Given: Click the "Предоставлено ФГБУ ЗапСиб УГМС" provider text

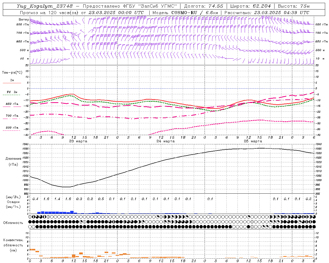Looking at the screenshot, I should [x=130, y=6].
